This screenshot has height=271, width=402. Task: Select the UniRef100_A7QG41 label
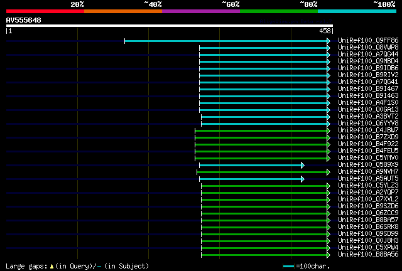368,82
